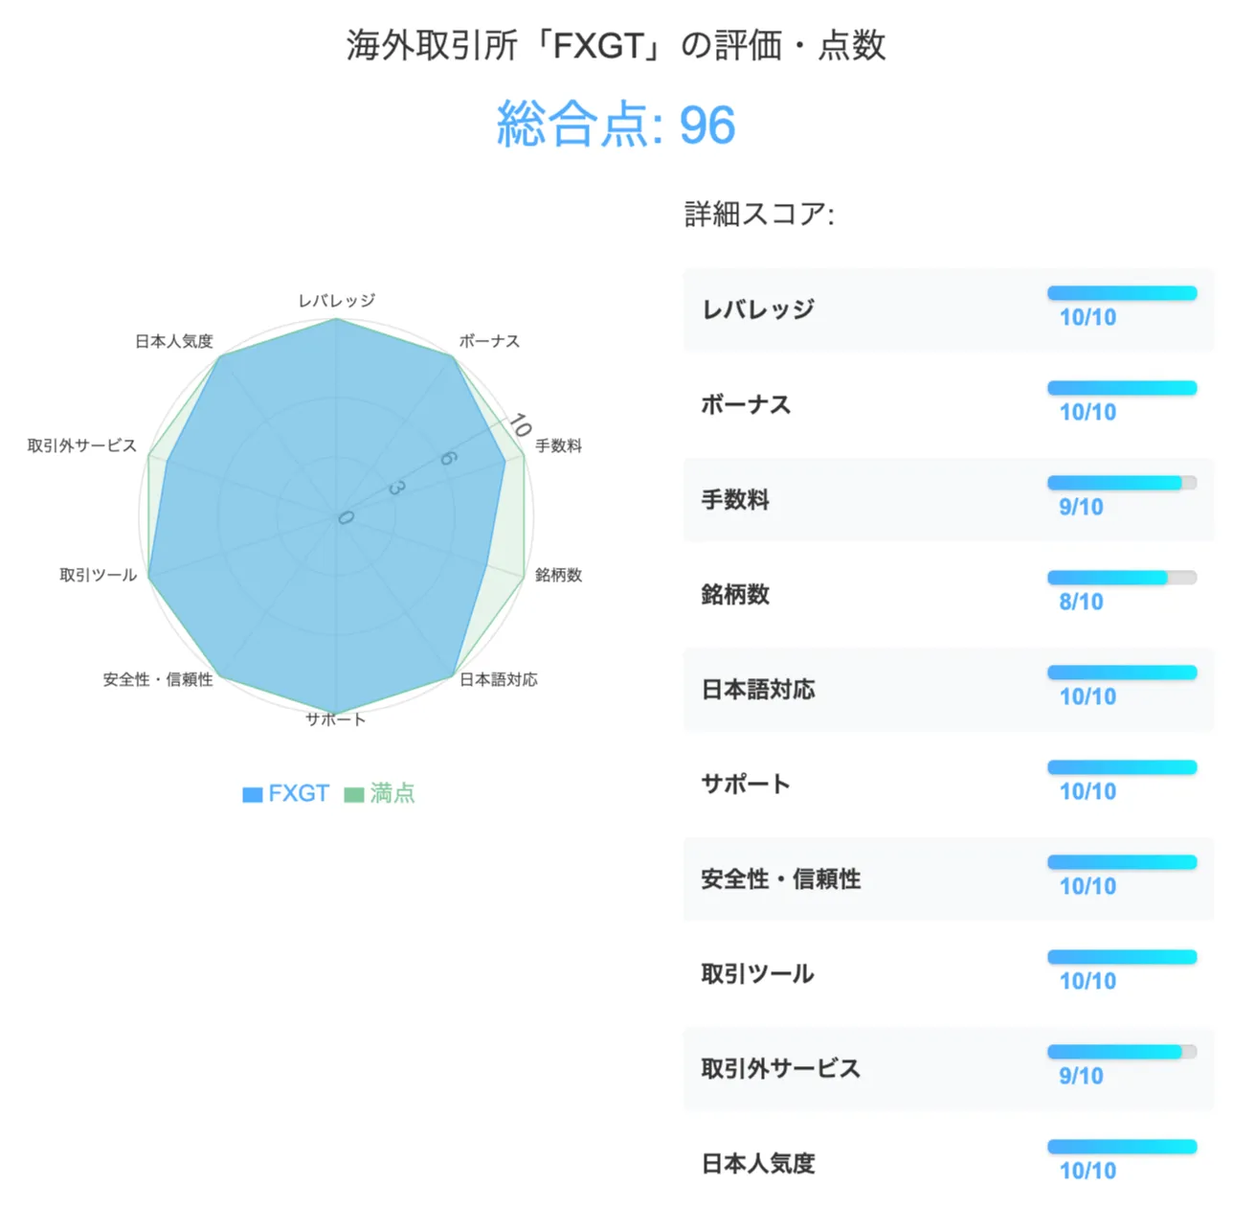Click the page title 海外取引所「FXGT」の評価・点数
Image resolution: width=1233 pixels, height=1208 pixels.
[616, 45]
